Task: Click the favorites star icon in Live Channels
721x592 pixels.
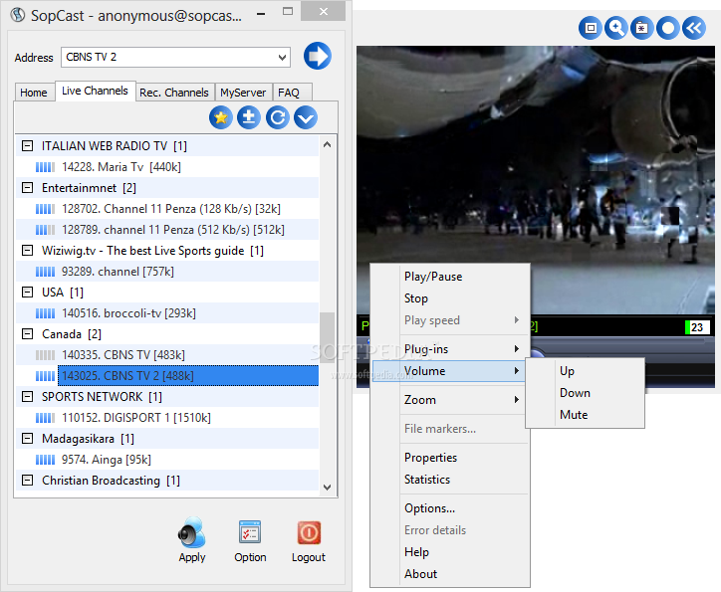Action: click(221, 117)
